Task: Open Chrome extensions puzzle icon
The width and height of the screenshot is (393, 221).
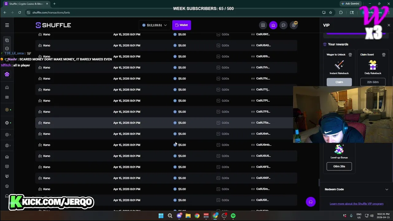Action: (341, 13)
